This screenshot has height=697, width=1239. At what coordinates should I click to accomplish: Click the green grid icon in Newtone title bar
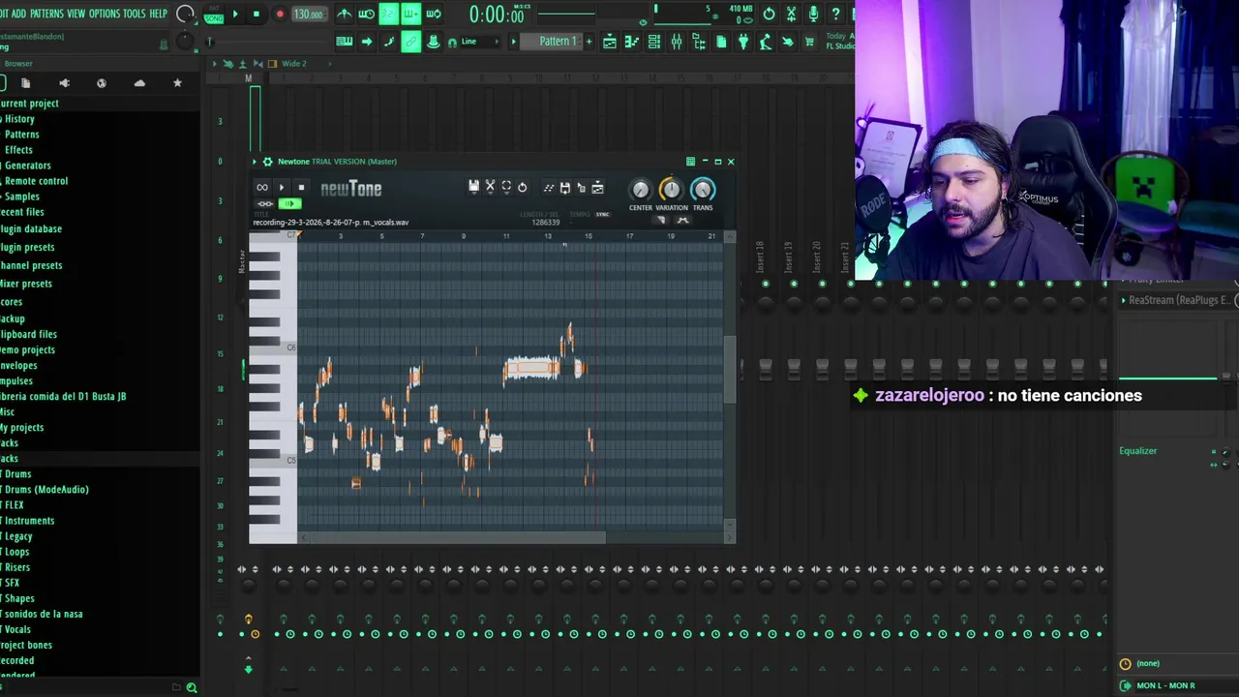(x=690, y=162)
